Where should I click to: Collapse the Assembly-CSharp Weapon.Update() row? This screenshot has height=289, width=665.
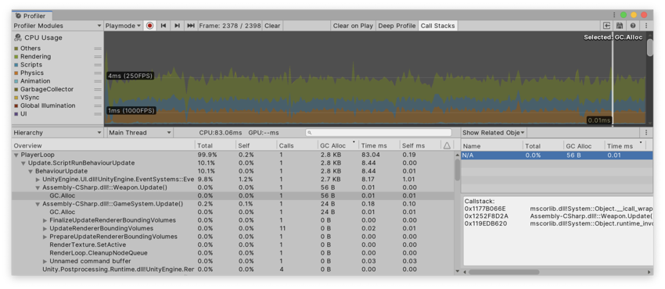(38, 187)
